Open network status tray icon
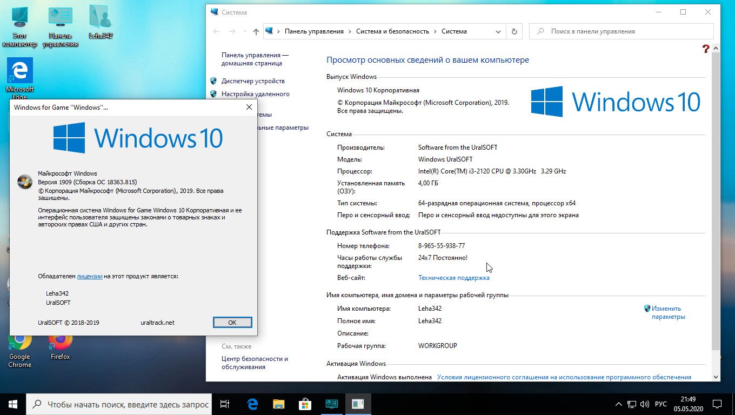This screenshot has height=415, width=735. tap(632, 404)
